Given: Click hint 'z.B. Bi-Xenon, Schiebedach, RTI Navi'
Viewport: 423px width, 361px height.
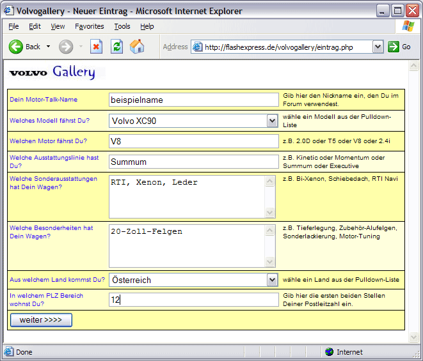Looking at the screenshot, I should (x=340, y=179).
